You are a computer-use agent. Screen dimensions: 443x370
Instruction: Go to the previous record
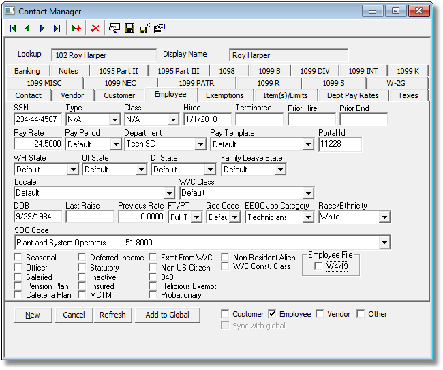27,28
